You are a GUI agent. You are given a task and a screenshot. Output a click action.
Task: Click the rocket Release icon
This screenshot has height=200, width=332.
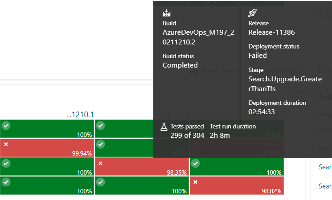tap(252, 13)
